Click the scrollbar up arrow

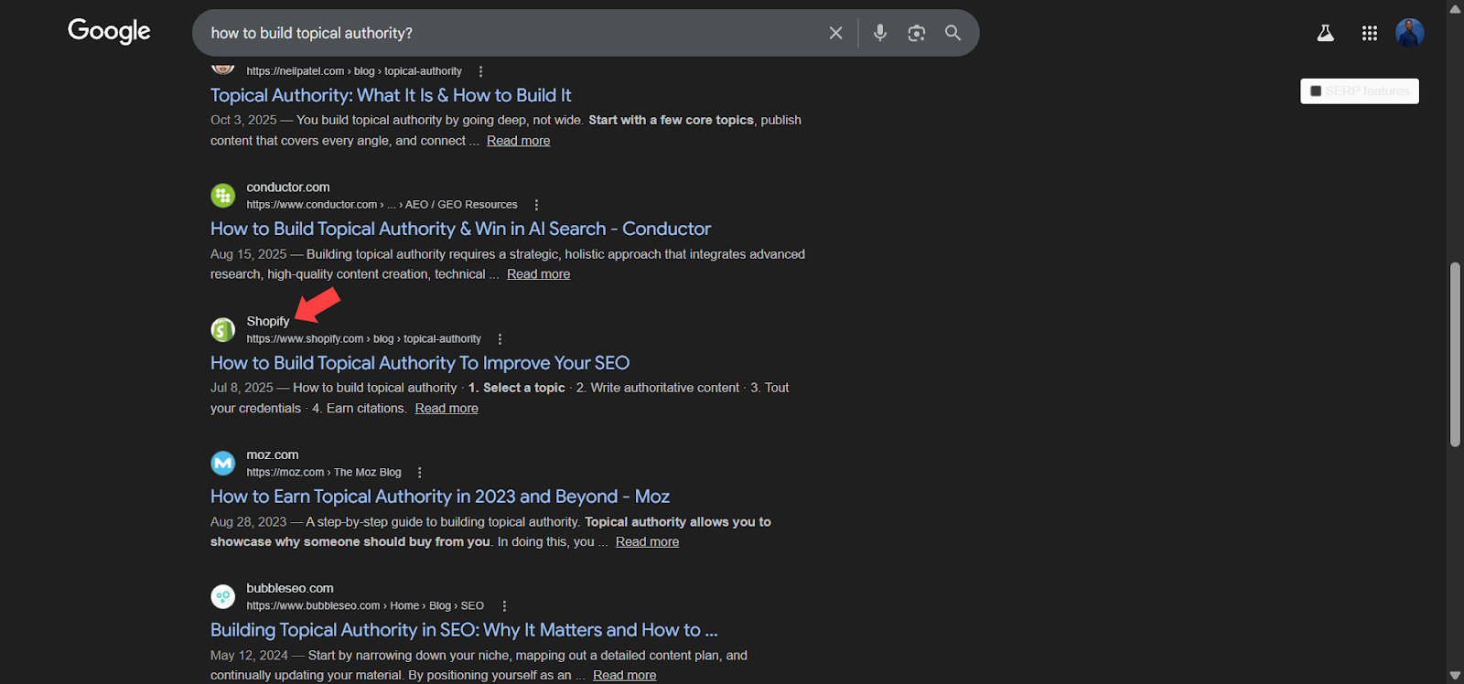click(x=1455, y=8)
